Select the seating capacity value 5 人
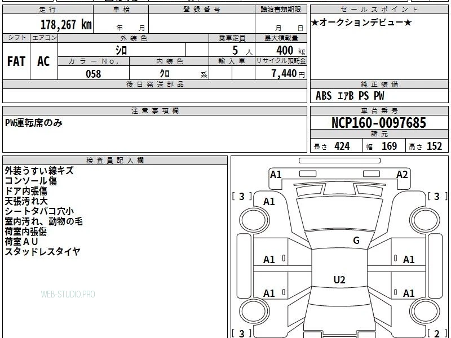 point(242,51)
